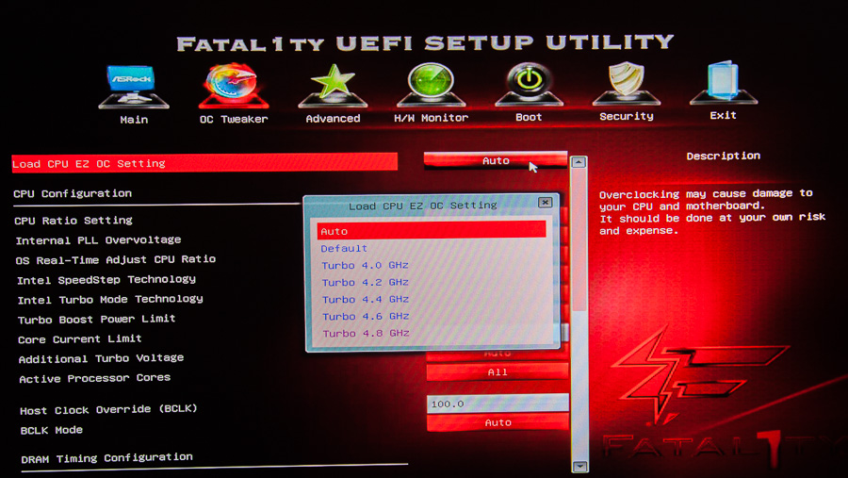The image size is (848, 478).
Task: Open the Main section monitor icon
Action: (133, 87)
